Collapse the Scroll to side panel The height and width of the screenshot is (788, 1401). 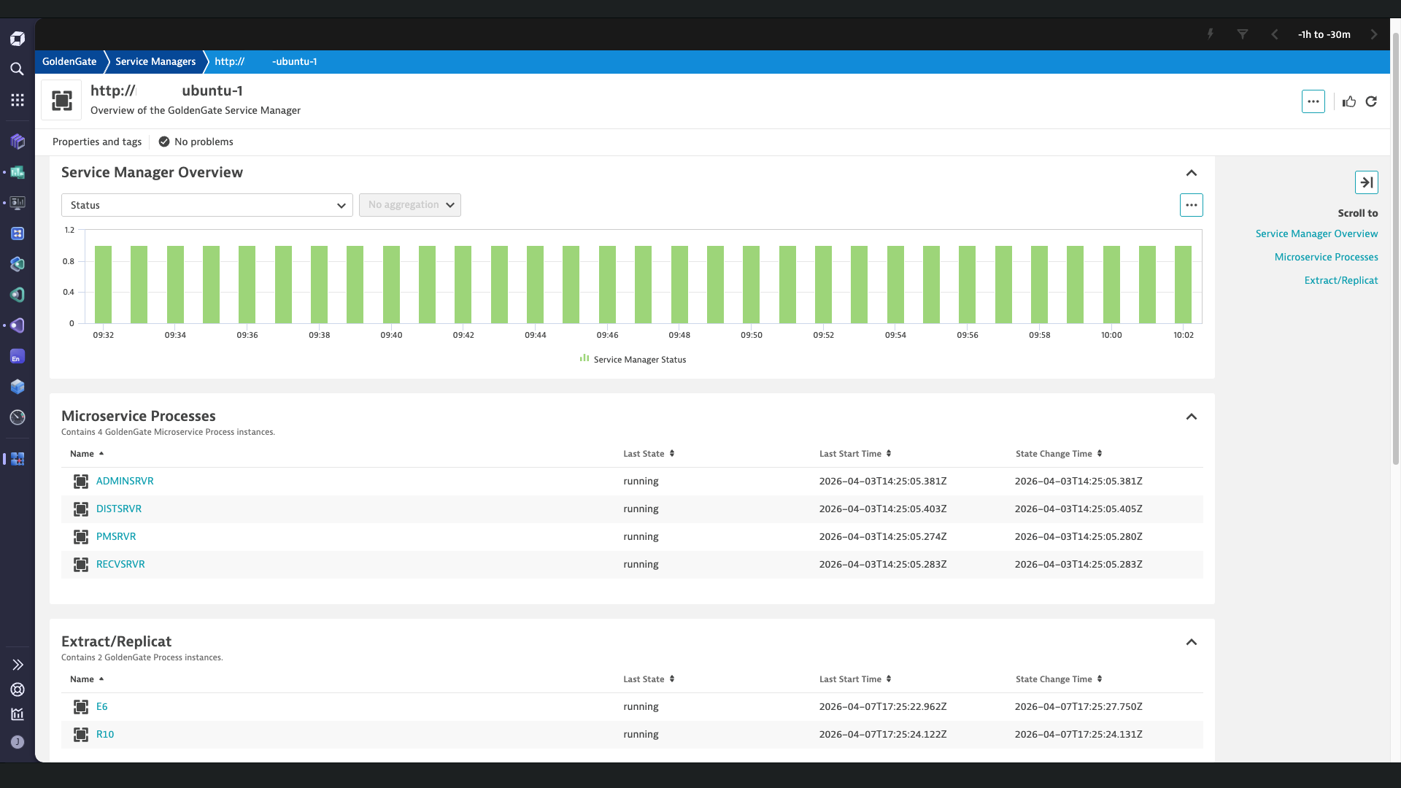[1366, 182]
